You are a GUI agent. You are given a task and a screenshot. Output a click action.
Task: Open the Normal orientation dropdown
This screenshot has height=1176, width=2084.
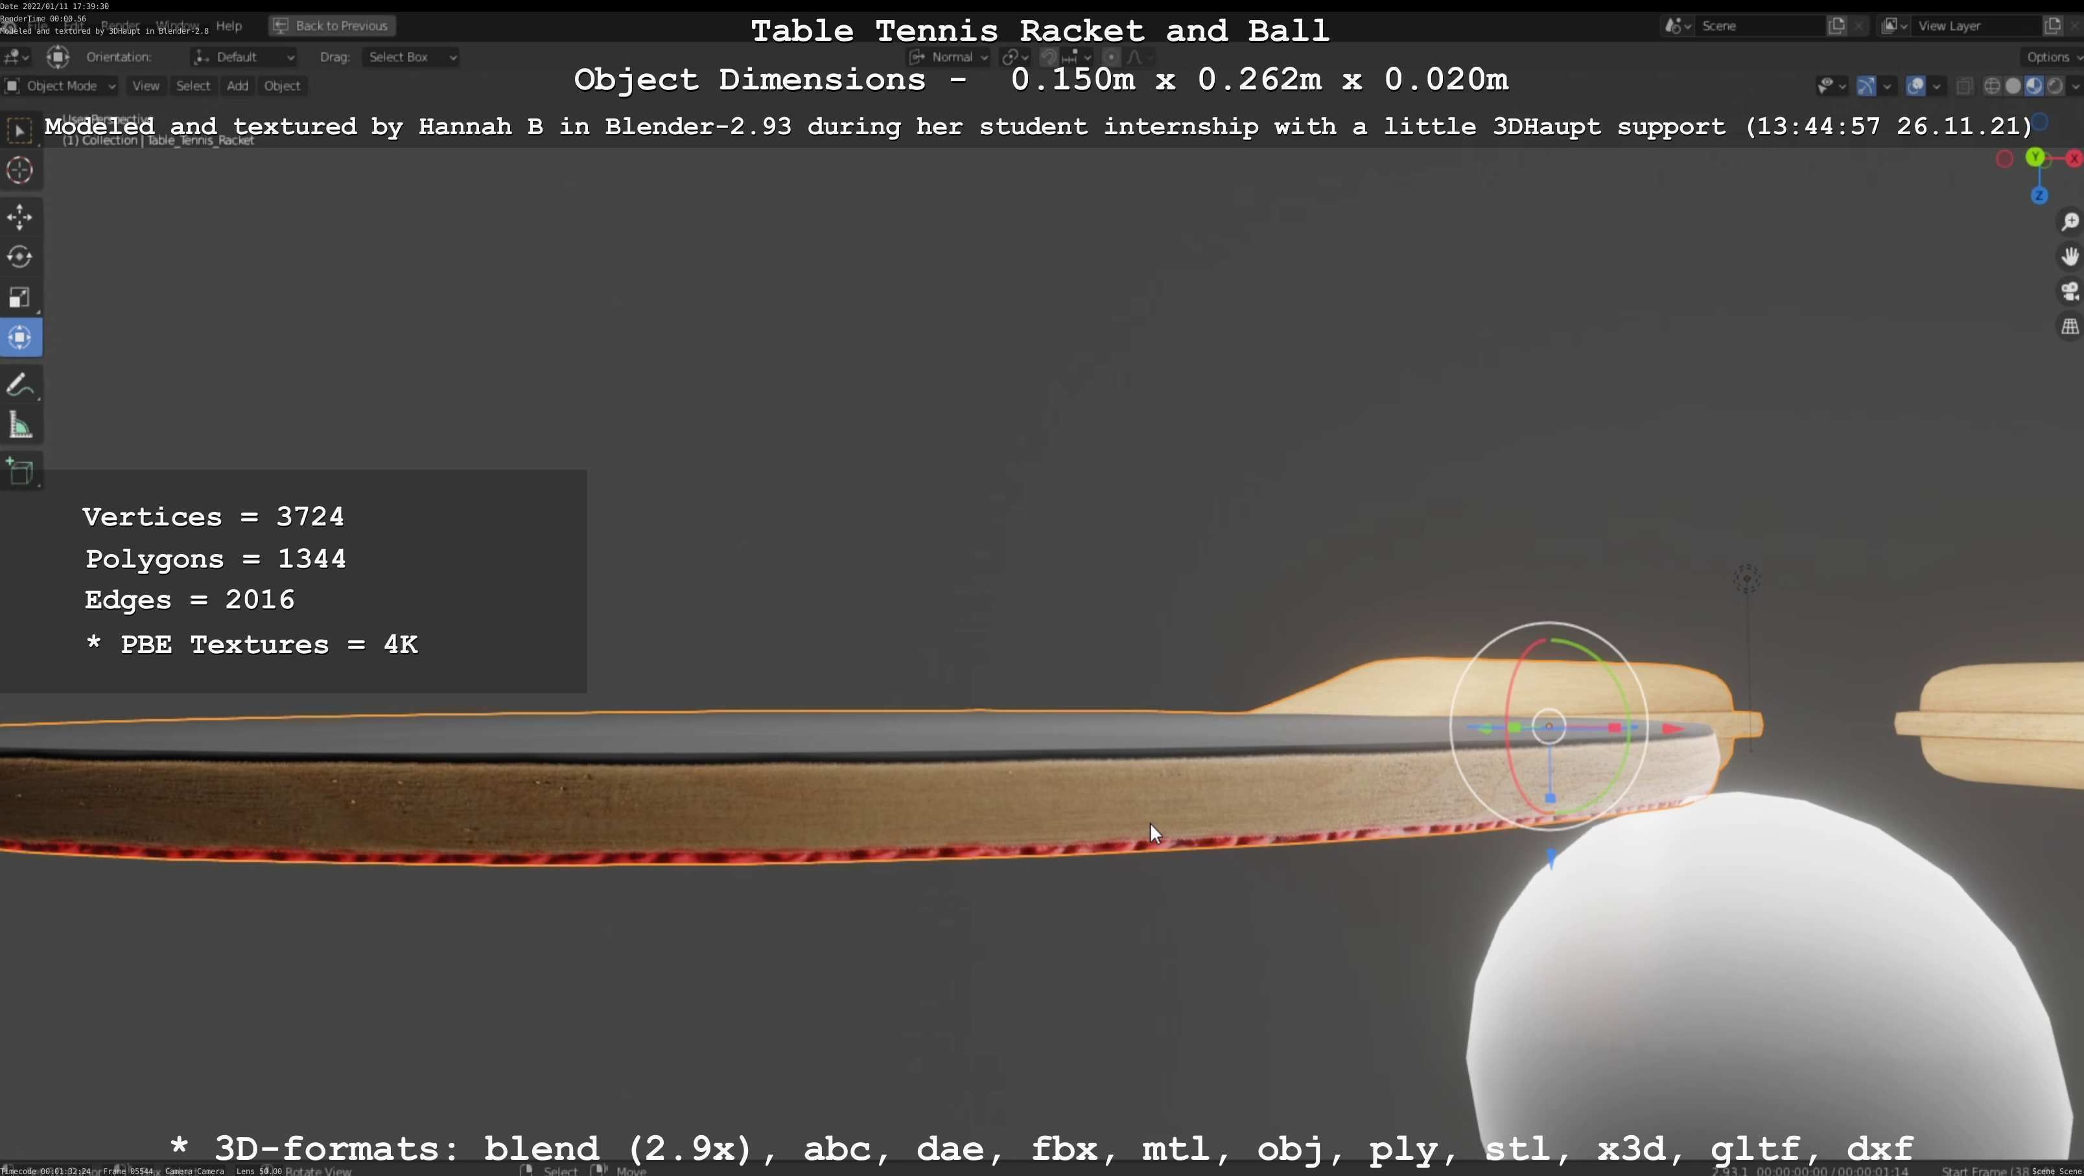point(947,56)
